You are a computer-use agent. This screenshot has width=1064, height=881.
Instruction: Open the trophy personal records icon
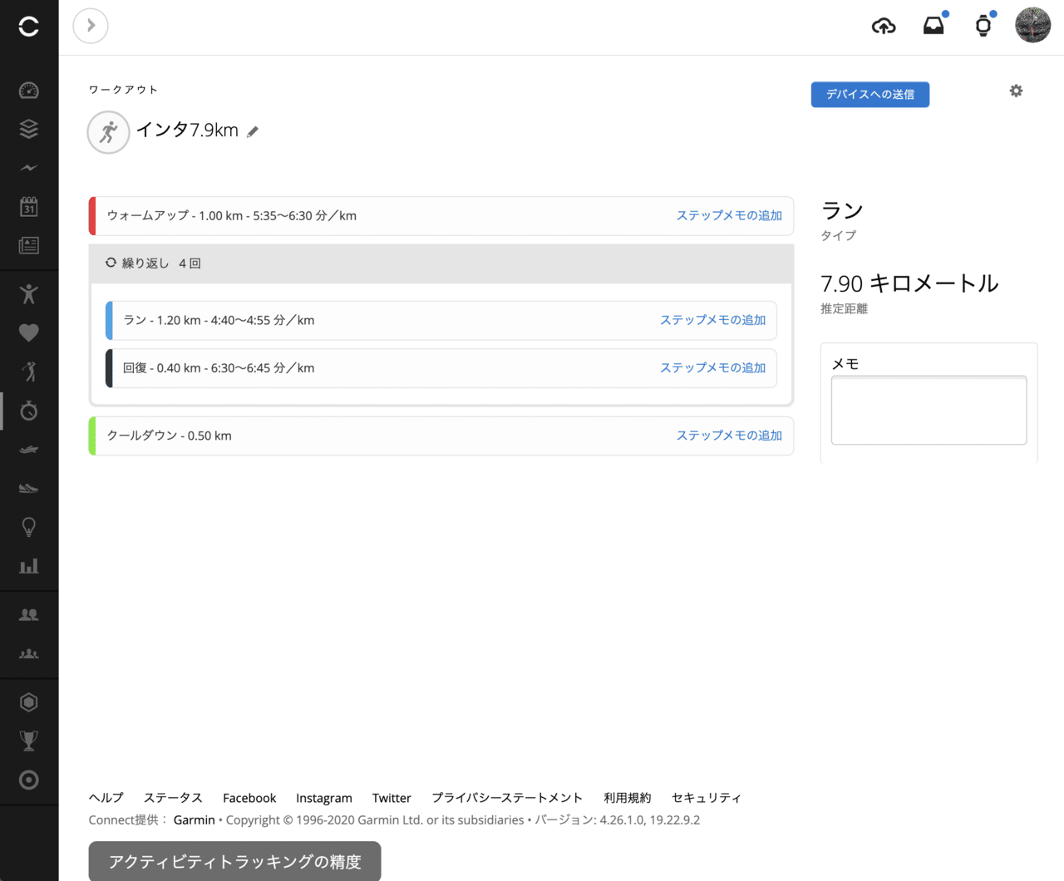click(x=29, y=741)
